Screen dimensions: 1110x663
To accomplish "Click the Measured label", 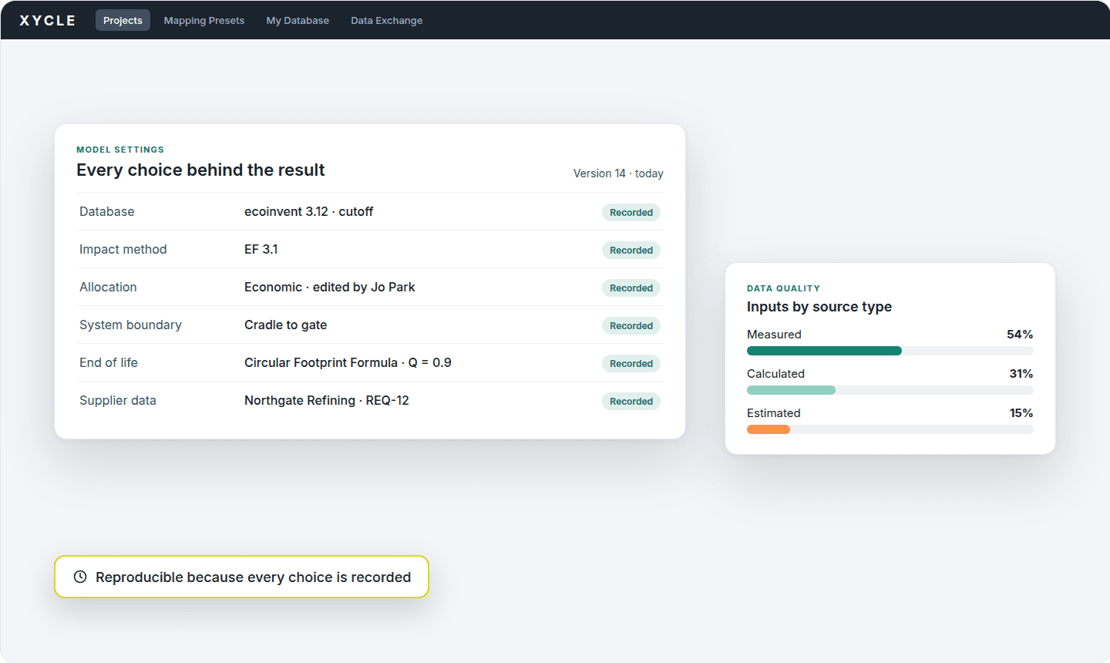I will (774, 335).
